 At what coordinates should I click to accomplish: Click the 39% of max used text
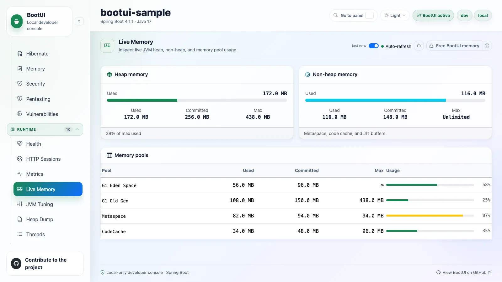coord(124,133)
